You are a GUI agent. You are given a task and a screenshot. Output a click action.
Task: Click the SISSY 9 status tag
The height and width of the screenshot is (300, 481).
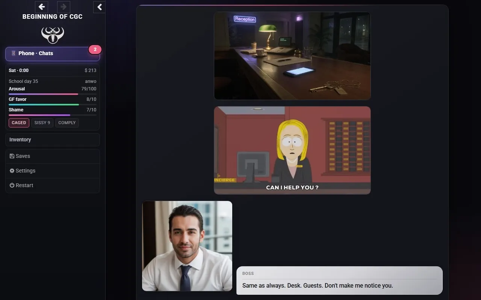pyautogui.click(x=42, y=123)
